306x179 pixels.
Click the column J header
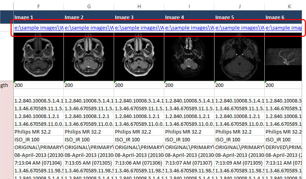[239, 6]
